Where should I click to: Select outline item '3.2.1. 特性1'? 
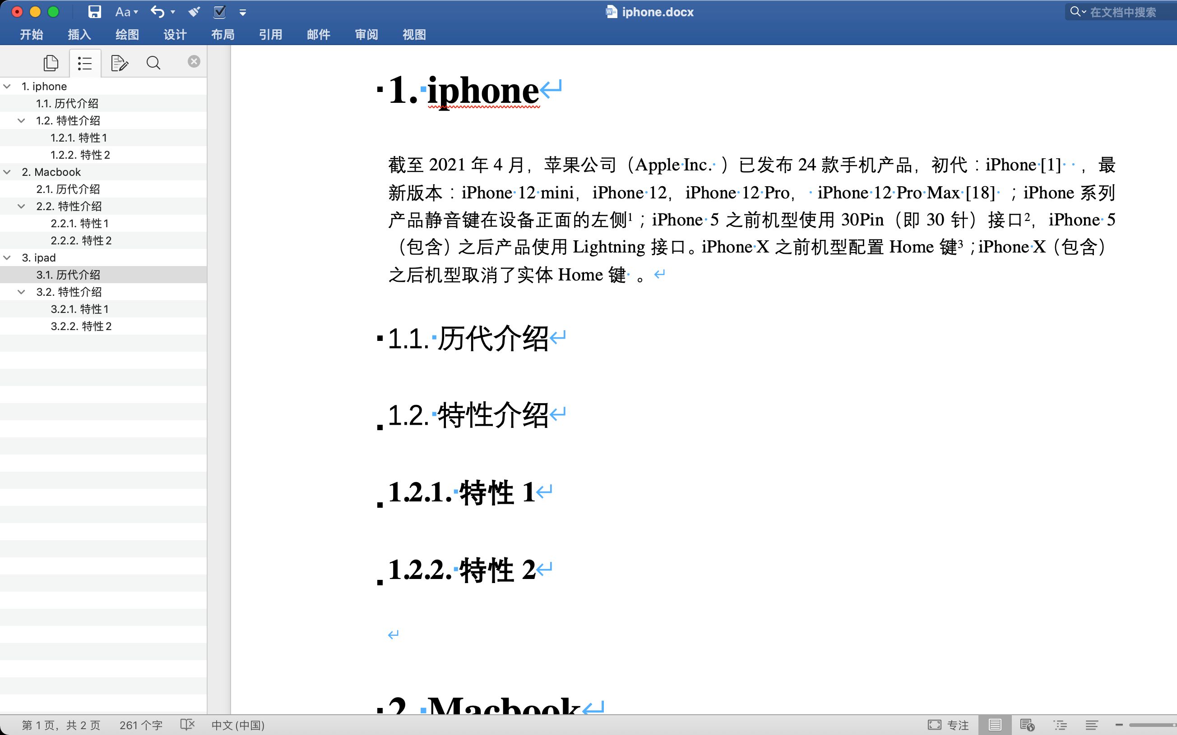(80, 309)
